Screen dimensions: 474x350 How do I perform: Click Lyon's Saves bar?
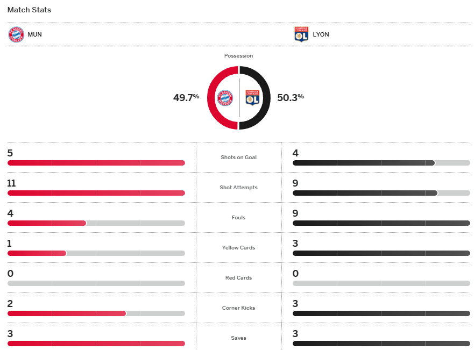[381, 344]
